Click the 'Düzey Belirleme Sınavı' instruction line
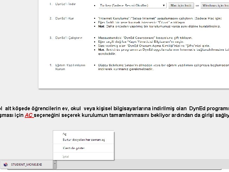229x172 pixels. [163, 67]
